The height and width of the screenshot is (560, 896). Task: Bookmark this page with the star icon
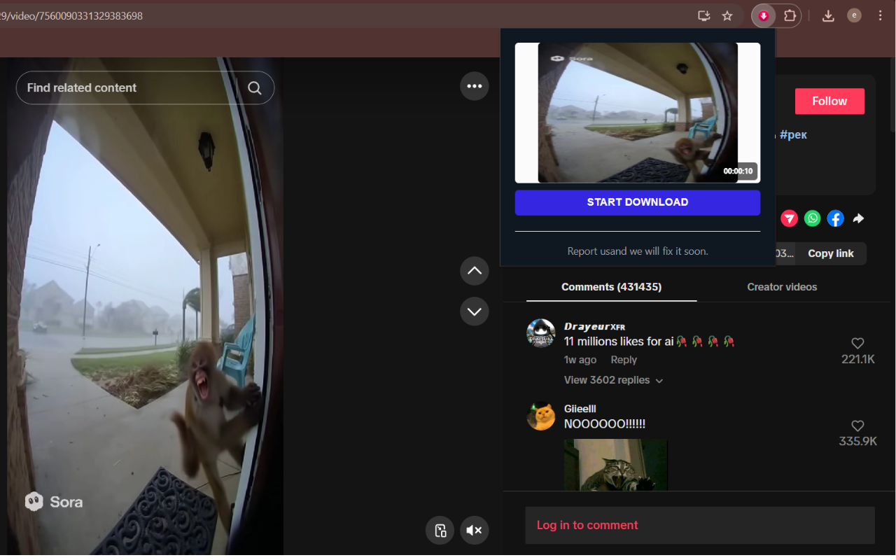coord(727,15)
